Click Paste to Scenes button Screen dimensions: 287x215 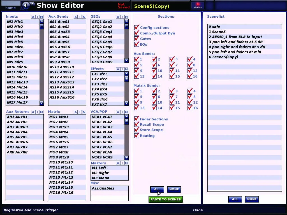click(166, 199)
